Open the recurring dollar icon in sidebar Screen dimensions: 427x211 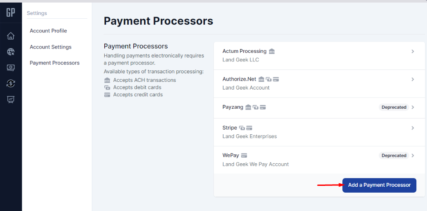(x=11, y=84)
